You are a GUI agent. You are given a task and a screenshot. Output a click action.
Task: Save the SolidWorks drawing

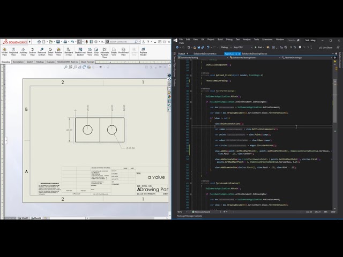coord(58,42)
